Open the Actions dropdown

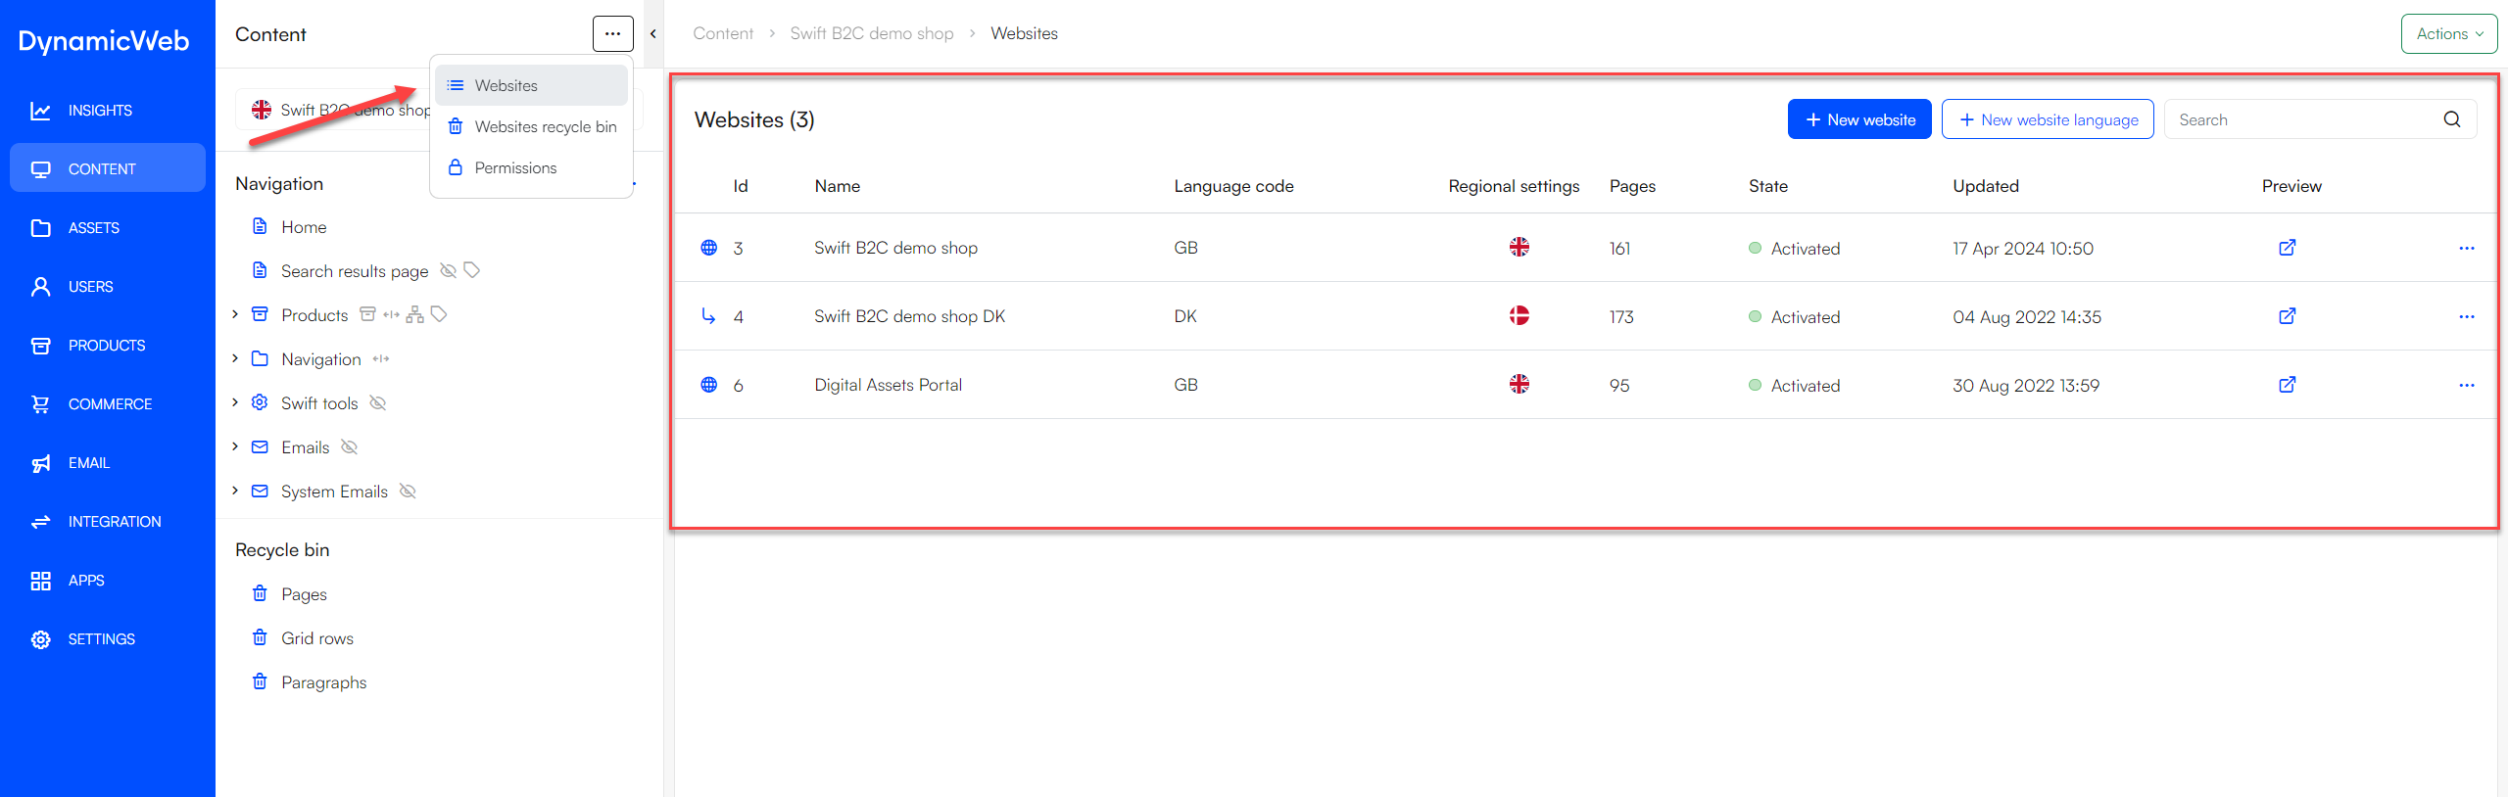pos(2448,33)
